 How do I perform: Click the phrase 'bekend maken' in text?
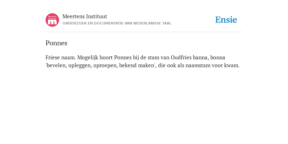(136, 65)
